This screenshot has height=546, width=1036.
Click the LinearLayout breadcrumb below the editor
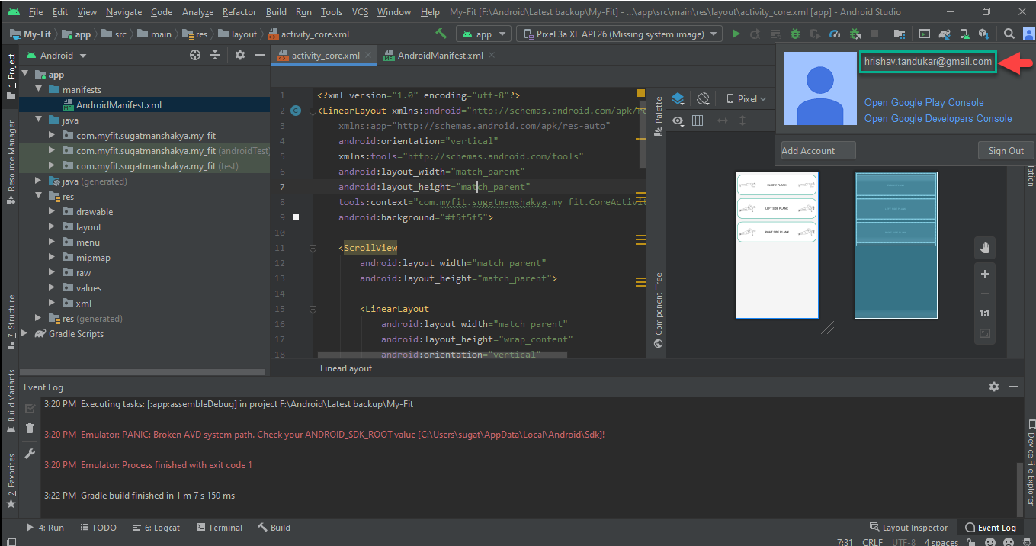[346, 368]
